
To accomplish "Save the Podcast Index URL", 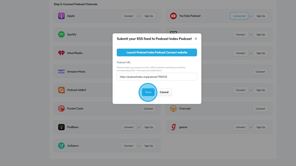I will pos(148,92).
